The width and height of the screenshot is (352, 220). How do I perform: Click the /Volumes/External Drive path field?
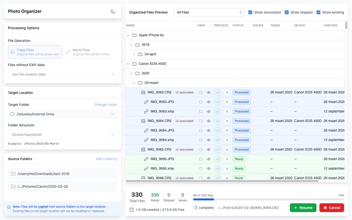click(x=62, y=114)
